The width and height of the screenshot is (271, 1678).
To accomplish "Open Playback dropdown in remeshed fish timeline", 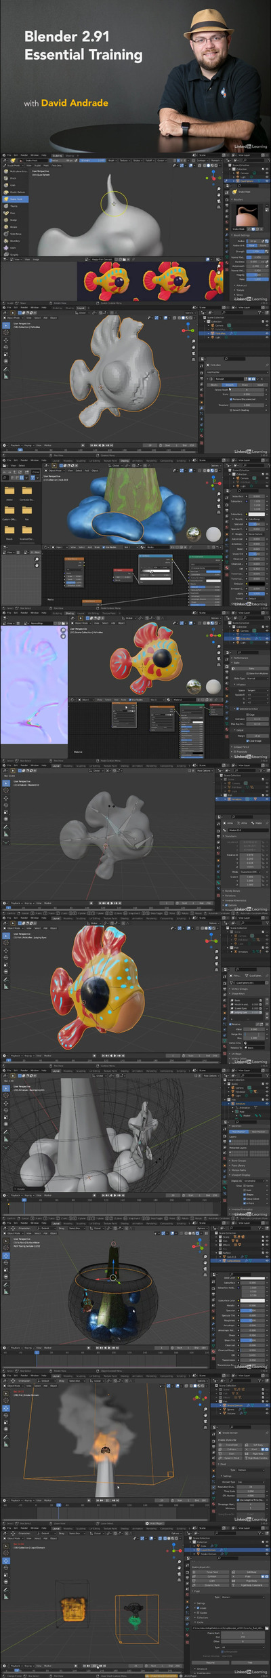I will [x=16, y=445].
